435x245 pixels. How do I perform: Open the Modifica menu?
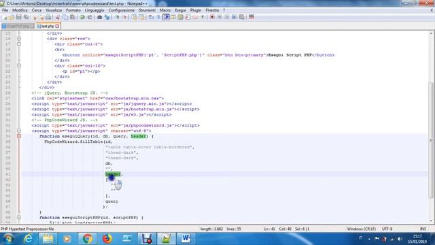(x=20, y=10)
